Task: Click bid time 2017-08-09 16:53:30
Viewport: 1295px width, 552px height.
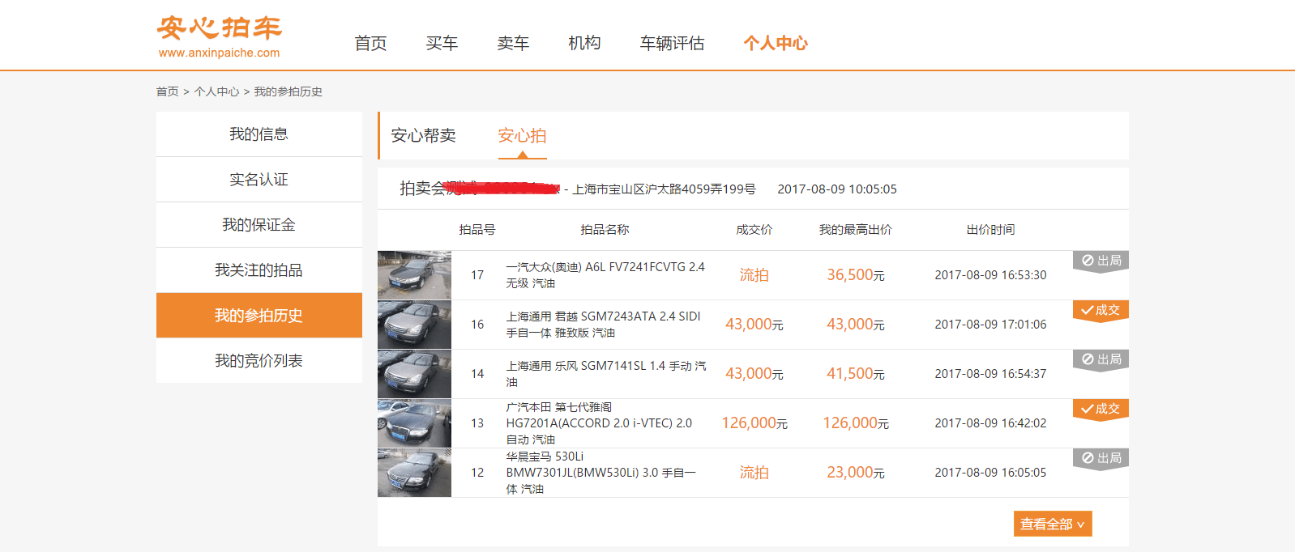Action: tap(990, 275)
